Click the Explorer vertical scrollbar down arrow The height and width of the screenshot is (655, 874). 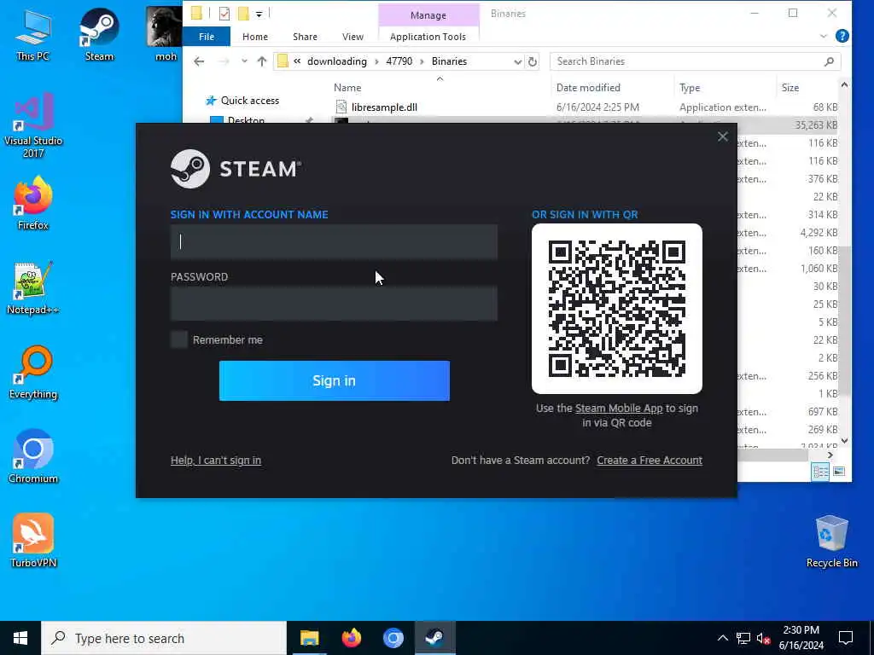click(844, 441)
